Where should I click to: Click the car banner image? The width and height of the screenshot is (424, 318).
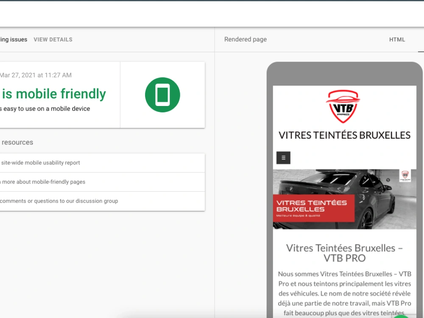[344, 199]
